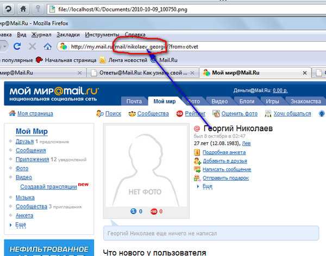Screen dimensions: 326x256
Task: Click the red Рейтинг icon
Action: point(179,113)
